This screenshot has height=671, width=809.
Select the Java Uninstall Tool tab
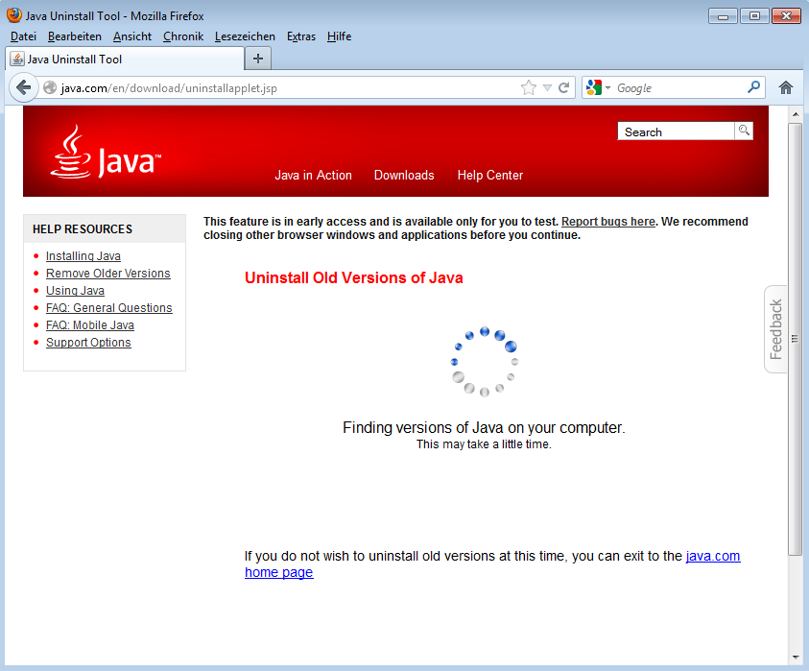pyautogui.click(x=125, y=59)
